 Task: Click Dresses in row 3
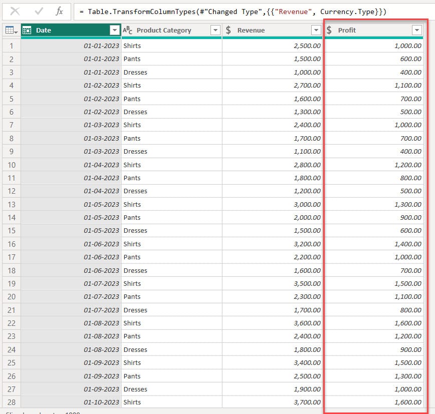pyautogui.click(x=135, y=72)
